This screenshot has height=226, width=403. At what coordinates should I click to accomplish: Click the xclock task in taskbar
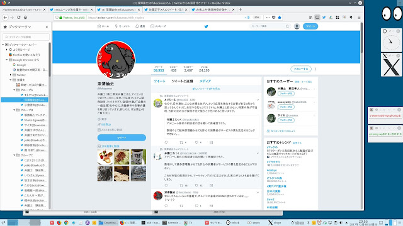(233, 223)
